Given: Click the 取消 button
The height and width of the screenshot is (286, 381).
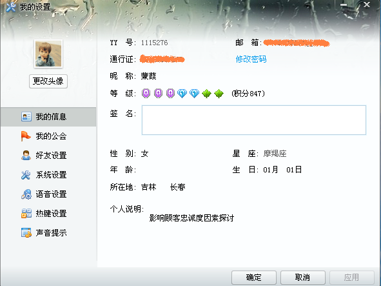Looking at the screenshot, I should [302, 278].
